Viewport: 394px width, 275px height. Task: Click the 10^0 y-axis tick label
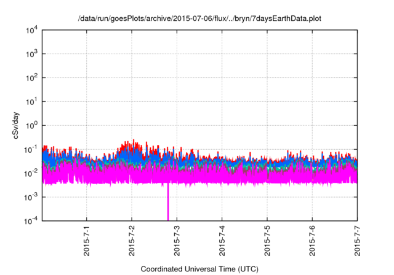pyautogui.click(x=31, y=125)
